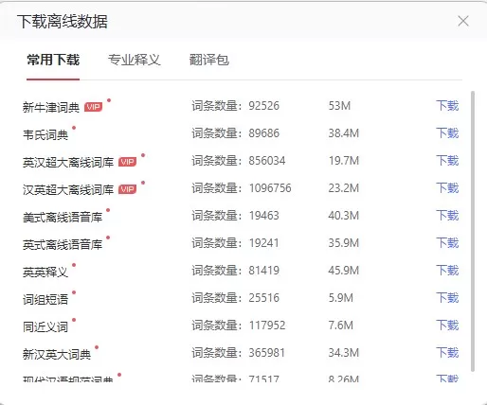Click the entry count 1096756
Screen dimensions: 487x405
(270, 188)
